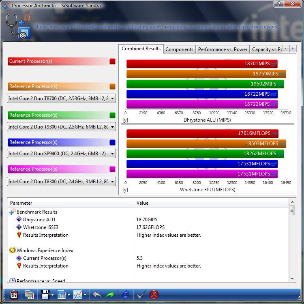Image resolution: width=304 pixels, height=304 pixels.
Task: Open the Intel Core 2 Duo T8300 dropdown
Action: click(x=61, y=182)
